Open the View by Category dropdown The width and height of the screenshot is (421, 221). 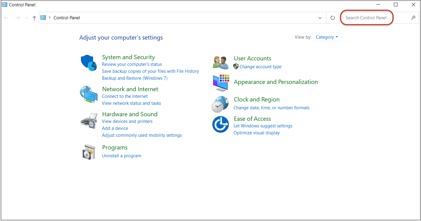click(x=327, y=37)
